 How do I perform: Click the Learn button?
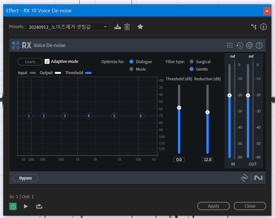(x=30, y=62)
